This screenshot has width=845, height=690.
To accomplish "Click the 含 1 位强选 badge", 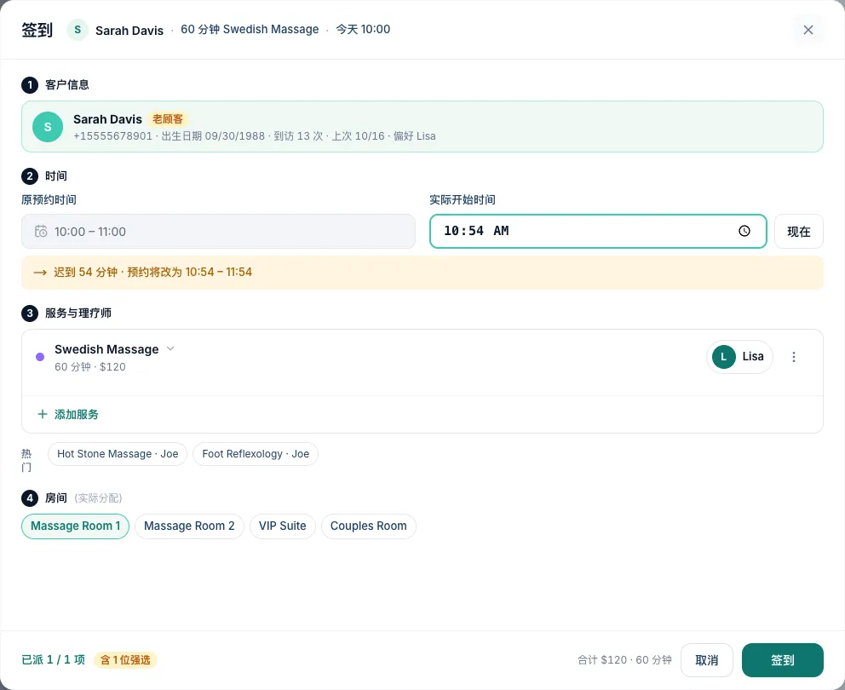I will tap(125, 660).
